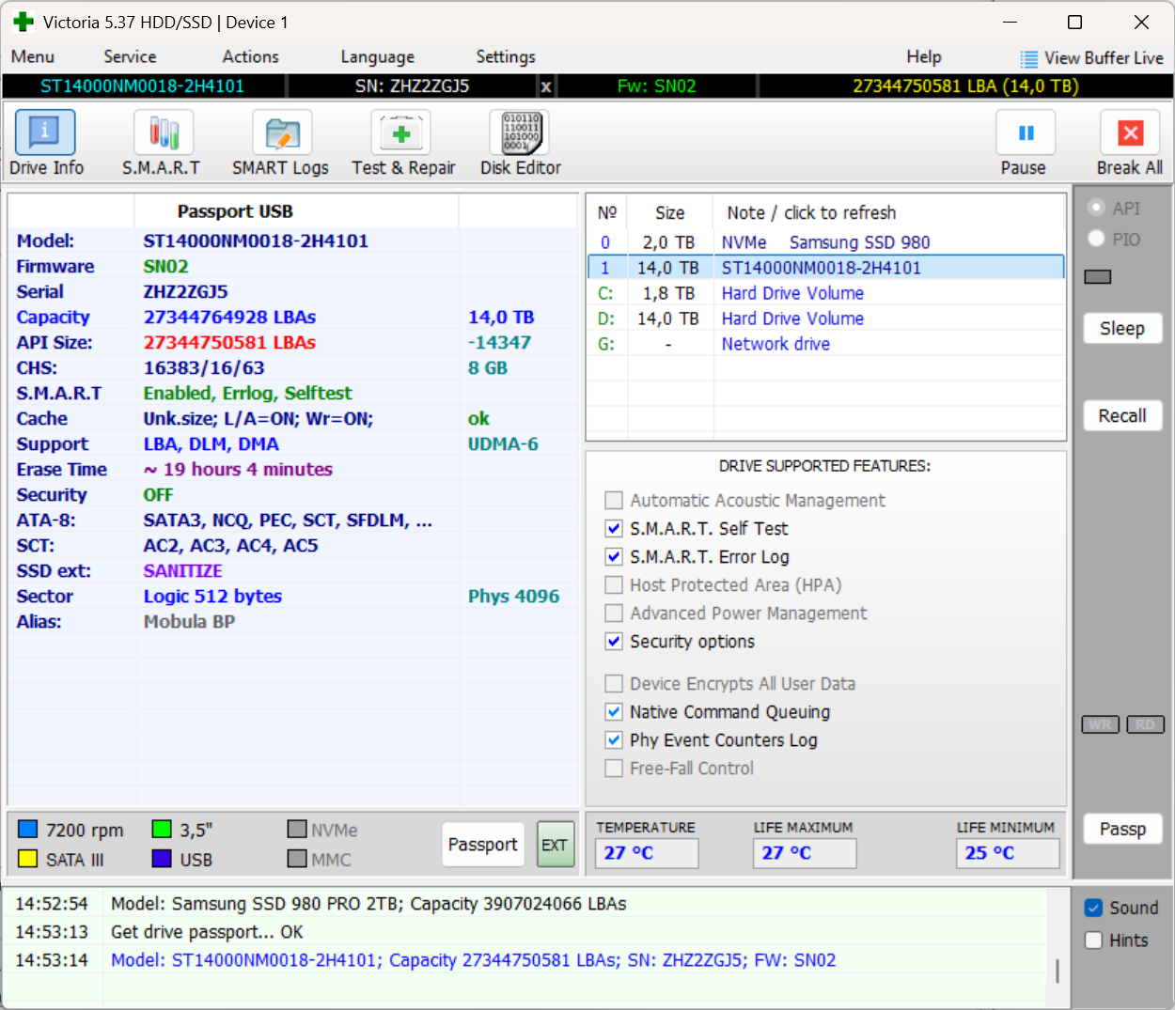Click the Sleep button
Image resolution: width=1175 pixels, height=1010 pixels.
click(1122, 329)
